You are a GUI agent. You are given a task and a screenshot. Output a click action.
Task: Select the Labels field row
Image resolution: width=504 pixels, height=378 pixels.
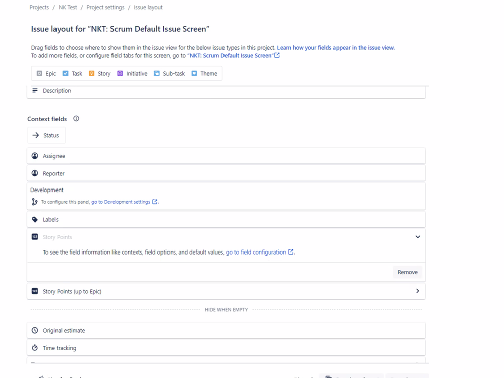pyautogui.click(x=227, y=220)
